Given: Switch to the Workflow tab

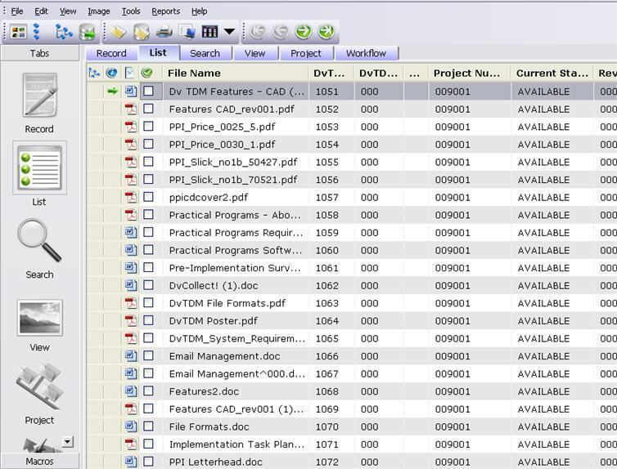Looking at the screenshot, I should click(x=366, y=53).
